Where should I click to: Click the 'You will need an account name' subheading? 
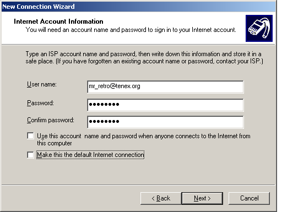coord(131,30)
